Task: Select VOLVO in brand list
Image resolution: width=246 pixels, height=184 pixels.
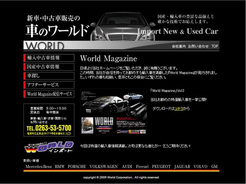Action: point(201,166)
